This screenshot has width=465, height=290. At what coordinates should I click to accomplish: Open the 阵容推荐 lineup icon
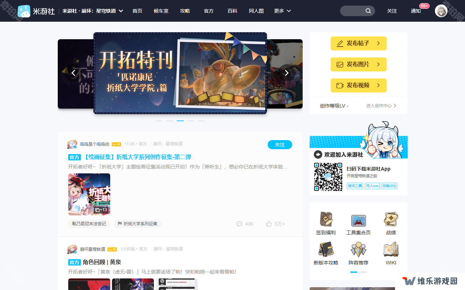click(358, 250)
